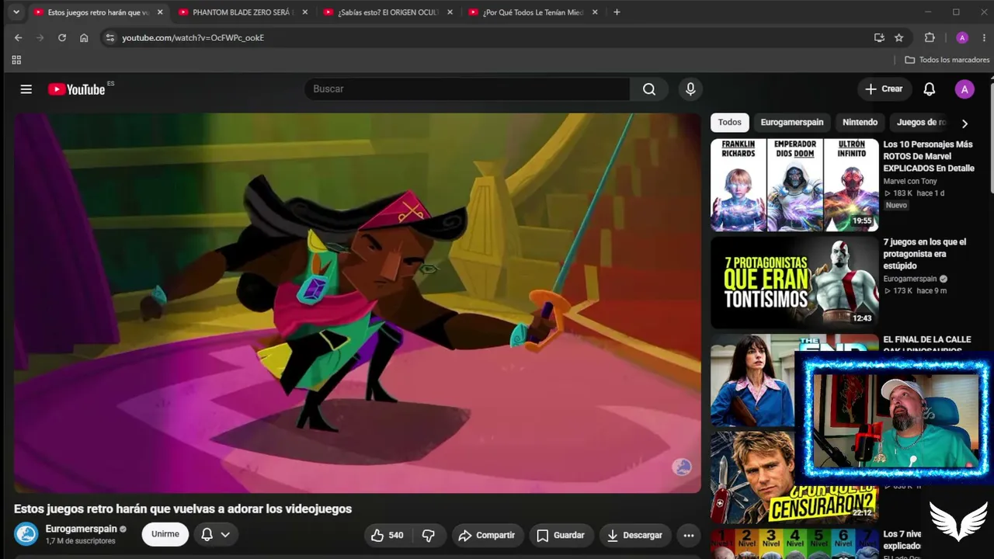
Task: Open the Crear menu
Action: tap(884, 89)
